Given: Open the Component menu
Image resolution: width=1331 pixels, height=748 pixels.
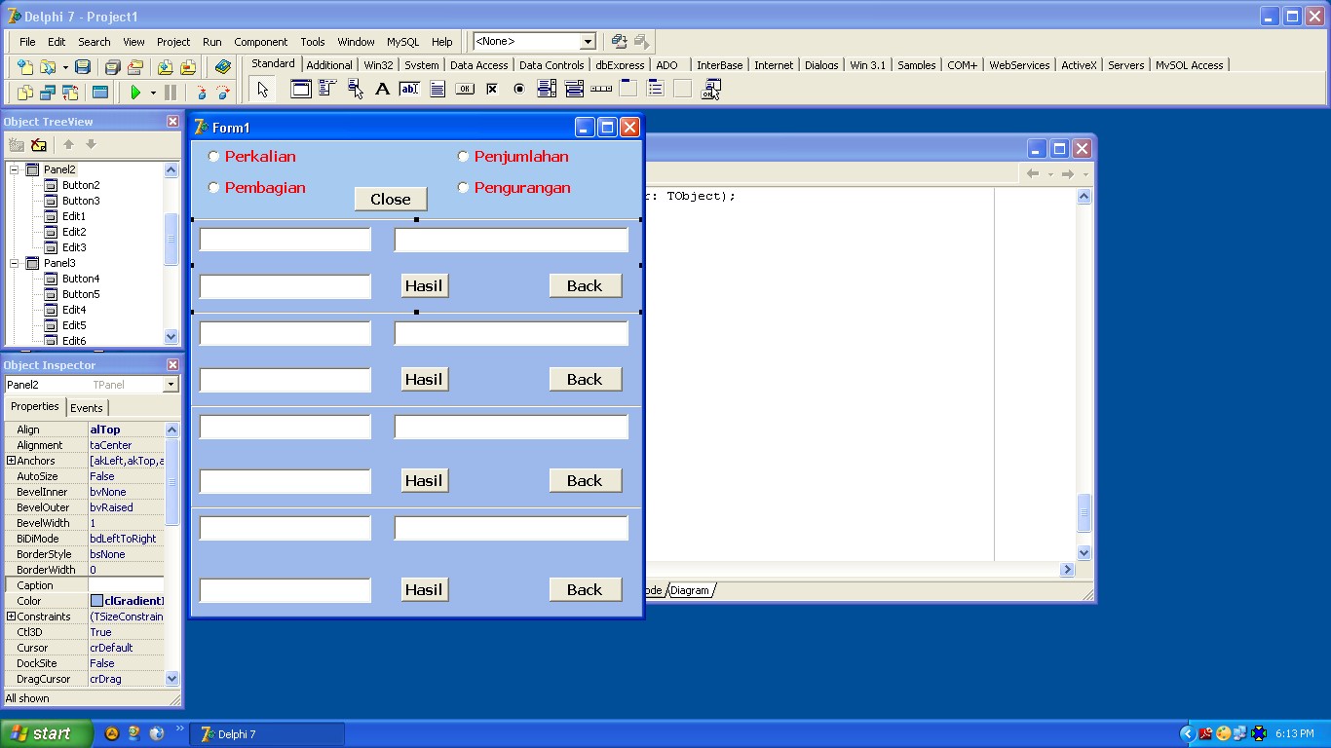Looking at the screenshot, I should tap(260, 42).
